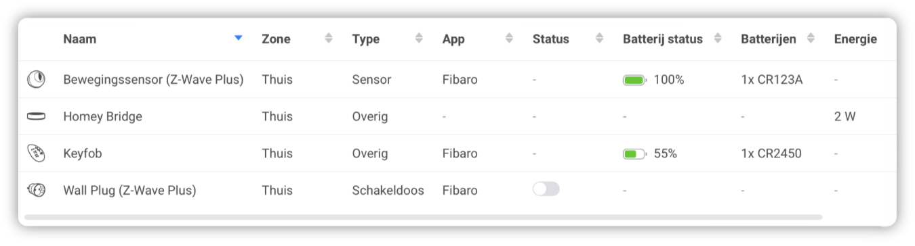
Task: Click the Keyfob remote device icon
Action: click(x=36, y=153)
